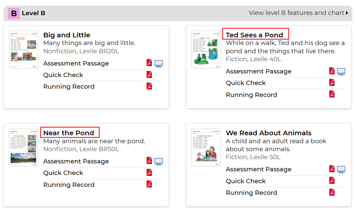Click the Ted Sees a Pond thumbnail
This screenshot has width=355, height=213.
pyautogui.click(x=206, y=50)
